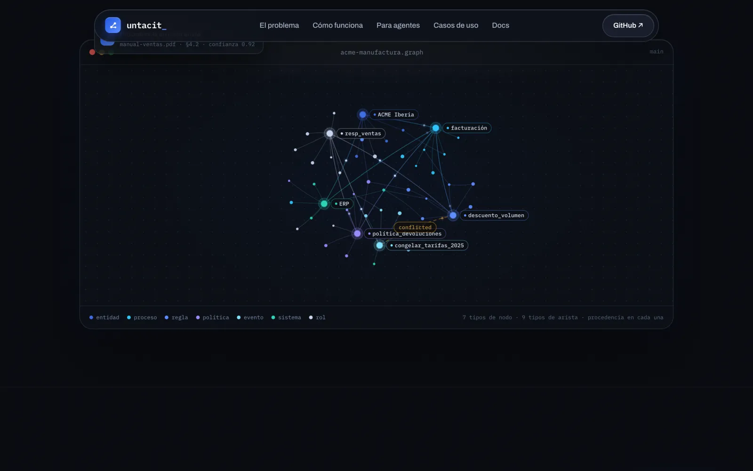753x471 pixels.
Task: Click the descuento_volumen node circle
Action: [453, 216]
